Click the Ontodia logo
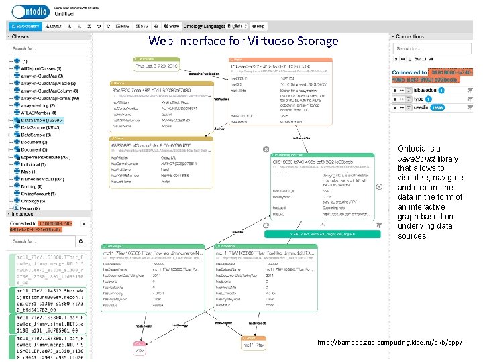Image resolution: width=483 pixels, height=362 pixels. (x=30, y=11)
